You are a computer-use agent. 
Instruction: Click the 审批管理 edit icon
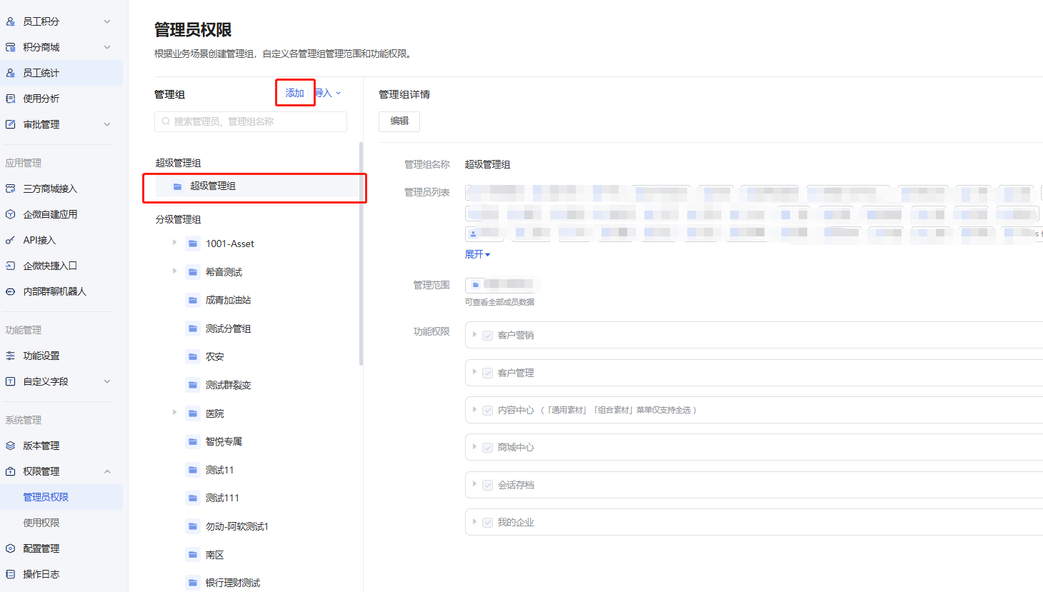pyautogui.click(x=11, y=124)
